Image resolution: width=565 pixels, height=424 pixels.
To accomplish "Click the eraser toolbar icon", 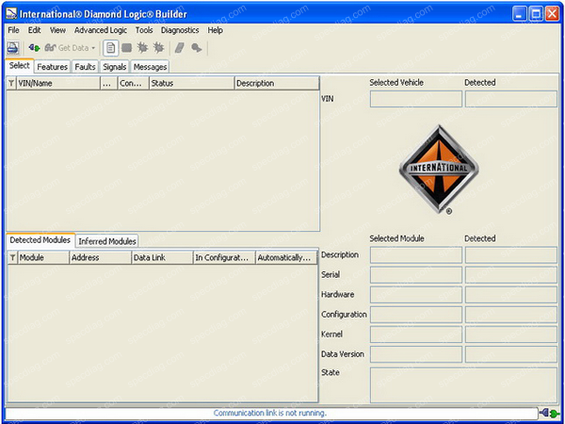I will [x=179, y=48].
